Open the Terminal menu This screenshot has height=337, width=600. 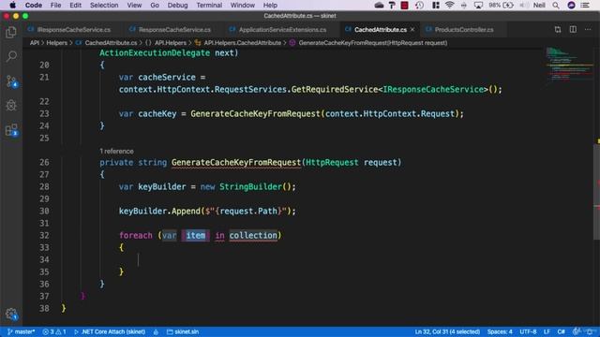[209, 5]
